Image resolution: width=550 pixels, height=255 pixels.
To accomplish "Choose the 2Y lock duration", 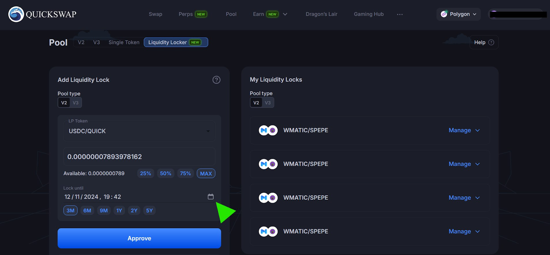I will tap(134, 210).
